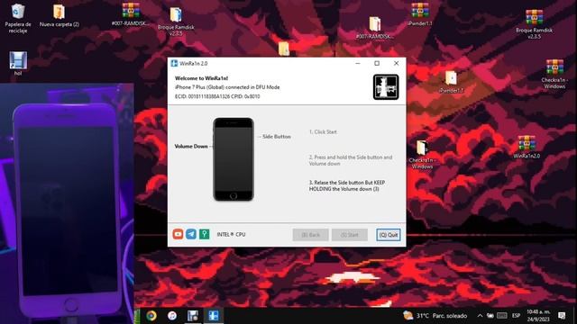Click the green key icon in WinRa1n
The image size is (577, 324).
pos(205,234)
